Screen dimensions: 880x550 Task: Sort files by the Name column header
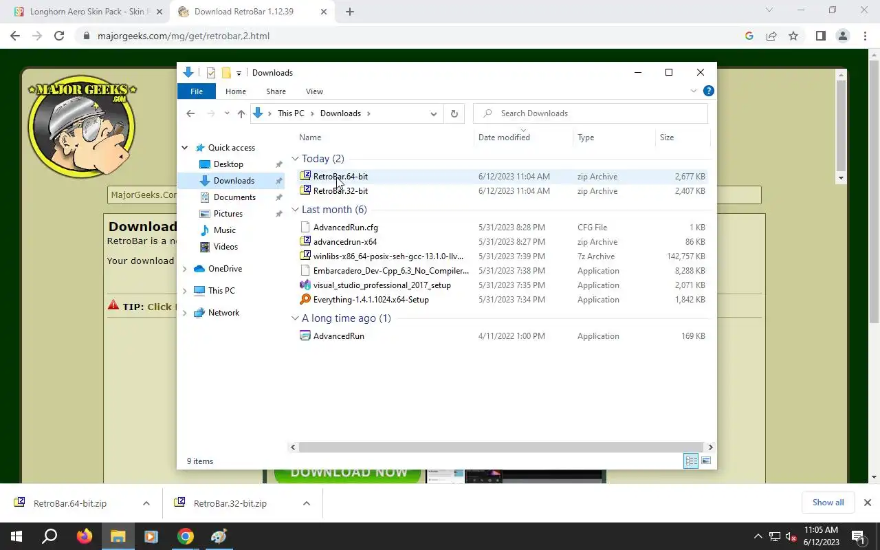[311, 137]
